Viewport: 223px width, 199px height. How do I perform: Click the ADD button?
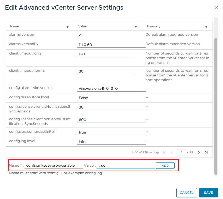[165, 166]
